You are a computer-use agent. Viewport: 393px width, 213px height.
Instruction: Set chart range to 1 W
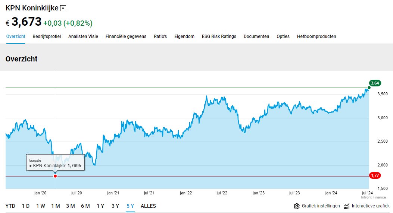(41, 206)
